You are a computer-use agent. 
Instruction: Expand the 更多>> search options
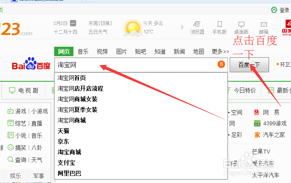click(220, 51)
